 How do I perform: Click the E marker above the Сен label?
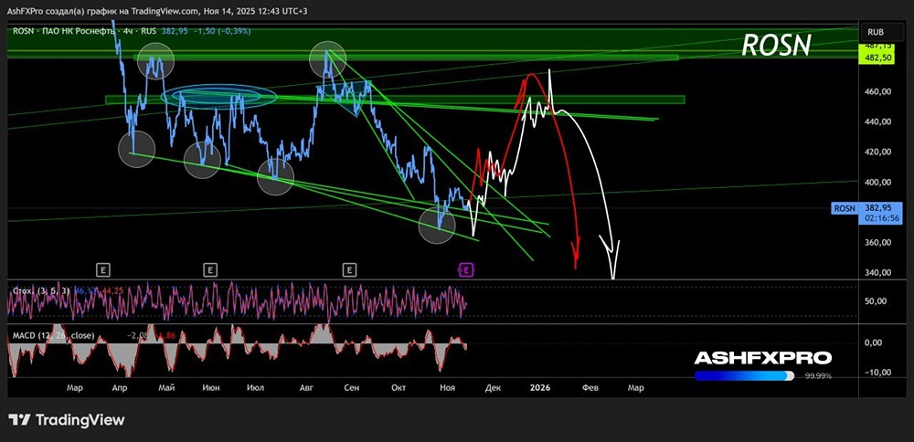coord(348,269)
